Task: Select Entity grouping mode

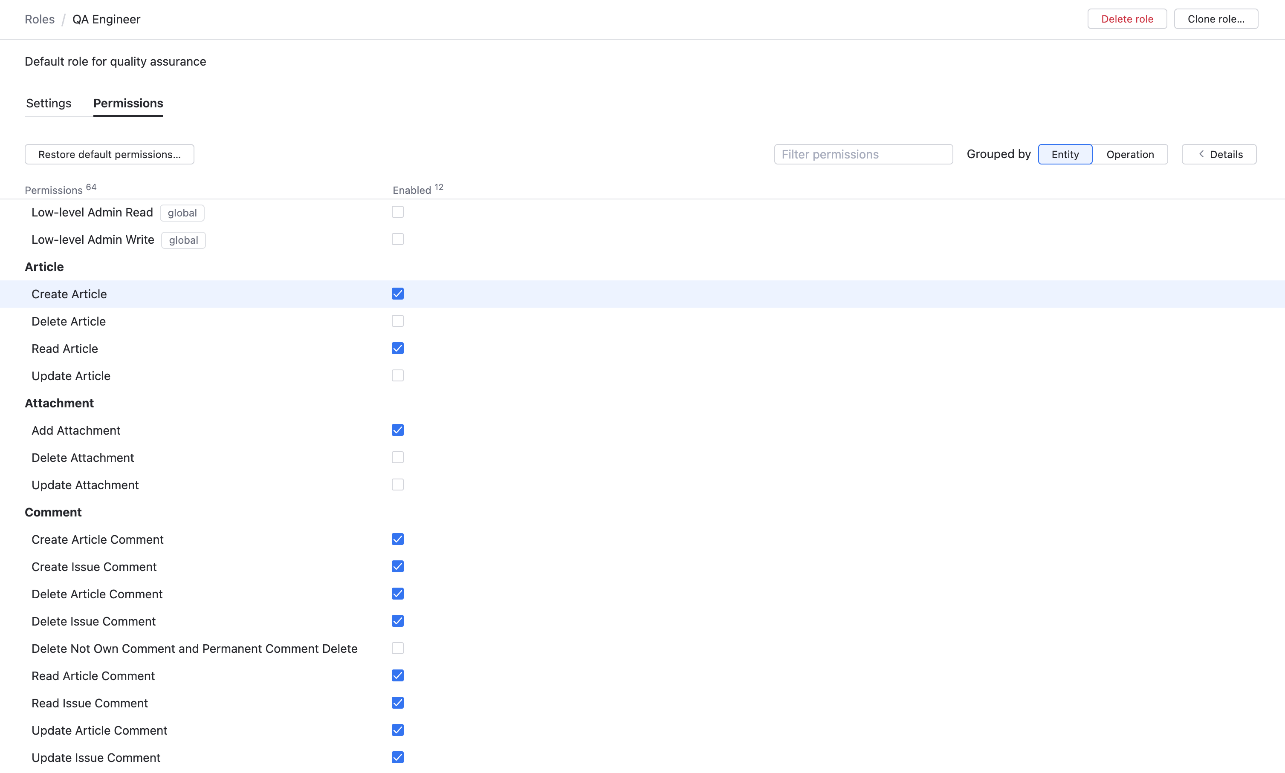Action: [1065, 154]
